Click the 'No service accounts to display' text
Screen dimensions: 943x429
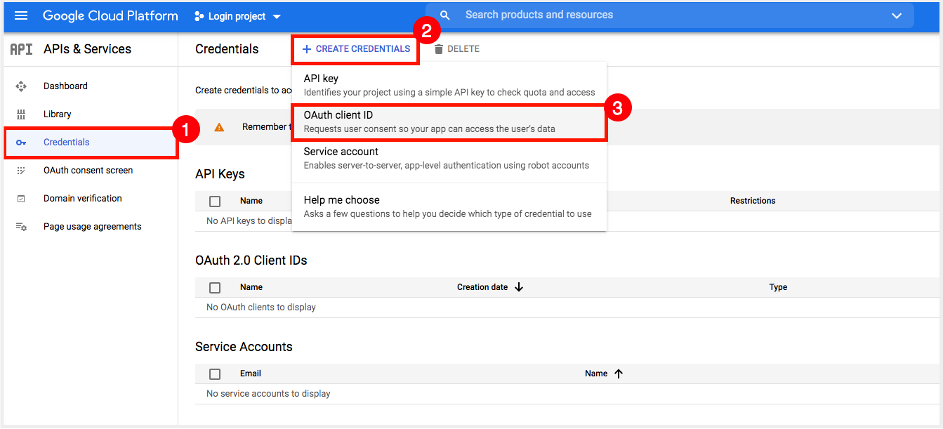click(268, 394)
